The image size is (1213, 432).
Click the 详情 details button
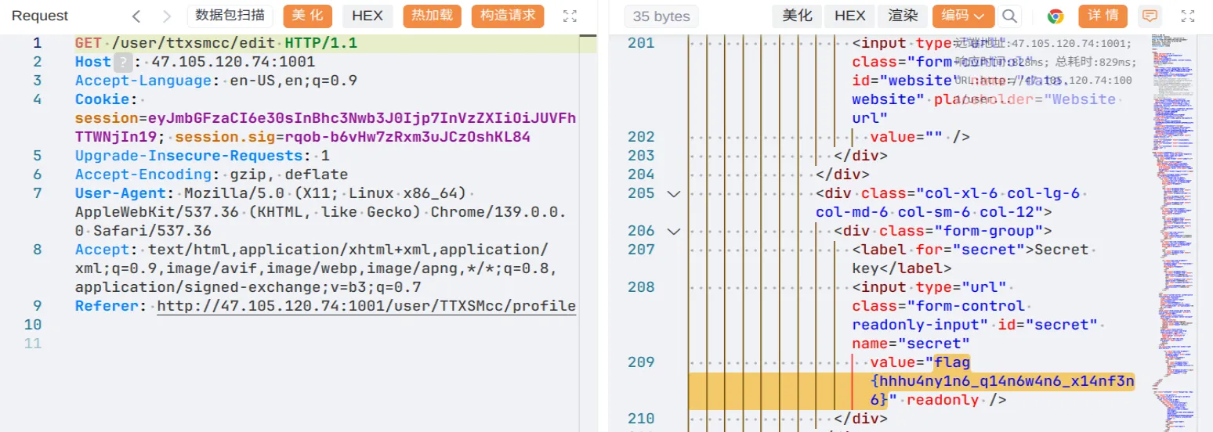1103,16
